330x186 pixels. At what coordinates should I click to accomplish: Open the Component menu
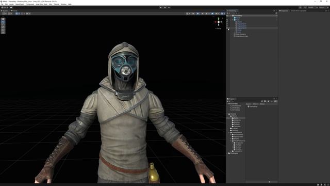30,4
